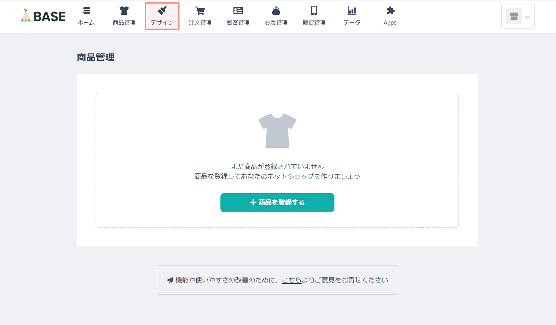Open the 販促管理 smartphone icon
556x325 pixels.
(x=314, y=10)
